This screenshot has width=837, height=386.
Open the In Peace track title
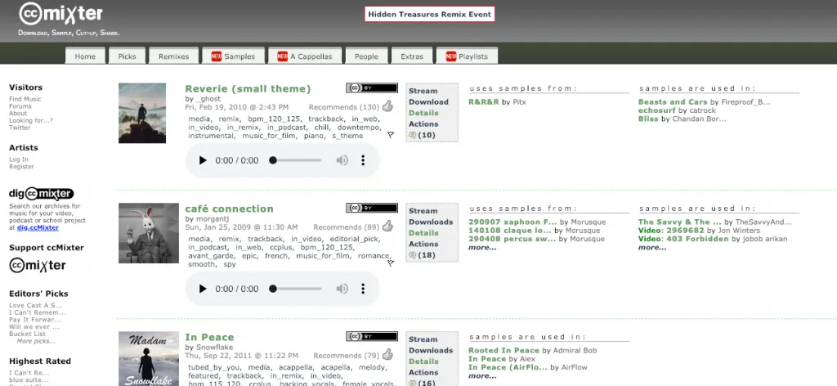point(209,337)
